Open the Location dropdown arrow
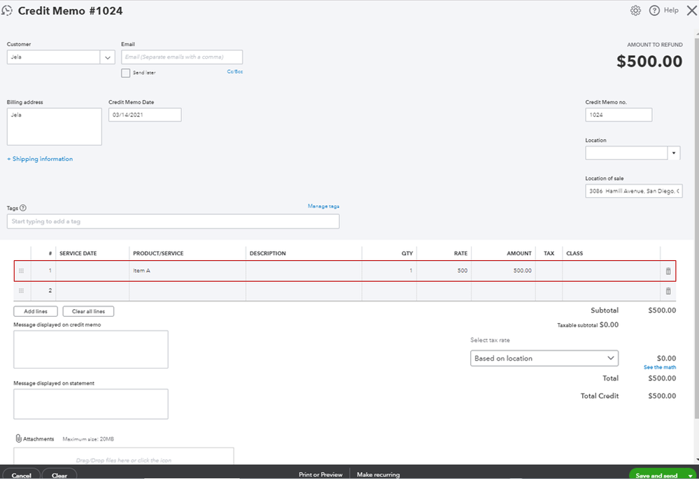The height and width of the screenshot is (479, 699). (674, 153)
